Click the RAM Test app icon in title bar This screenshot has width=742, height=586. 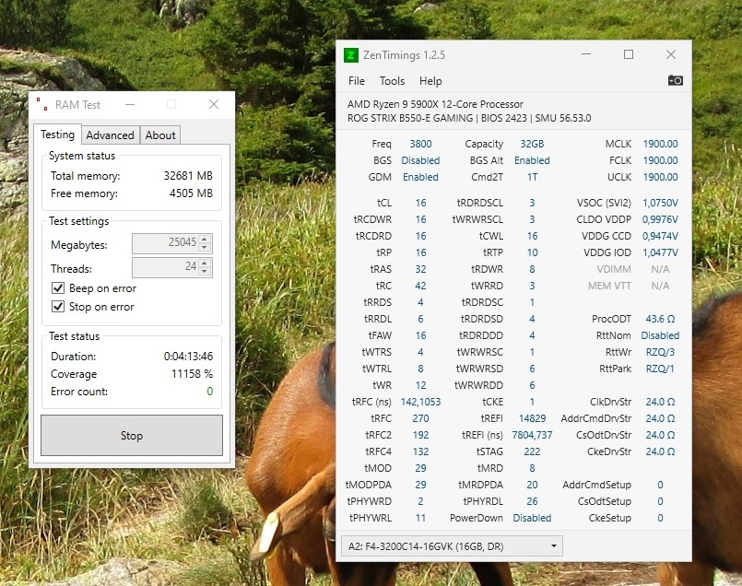42,104
